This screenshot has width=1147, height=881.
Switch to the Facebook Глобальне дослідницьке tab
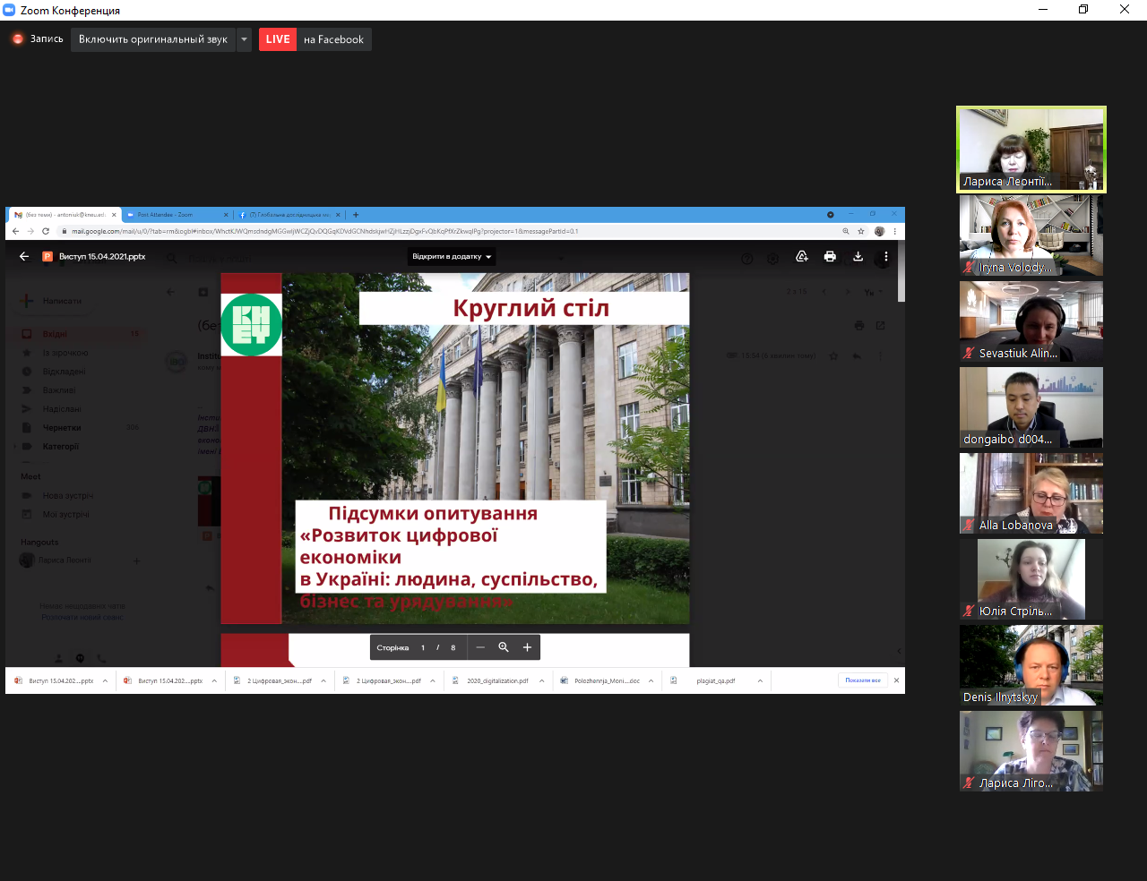coord(289,215)
